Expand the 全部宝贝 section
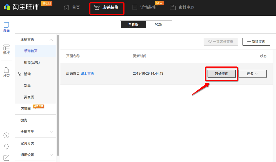The image size is (276, 162). (51, 132)
